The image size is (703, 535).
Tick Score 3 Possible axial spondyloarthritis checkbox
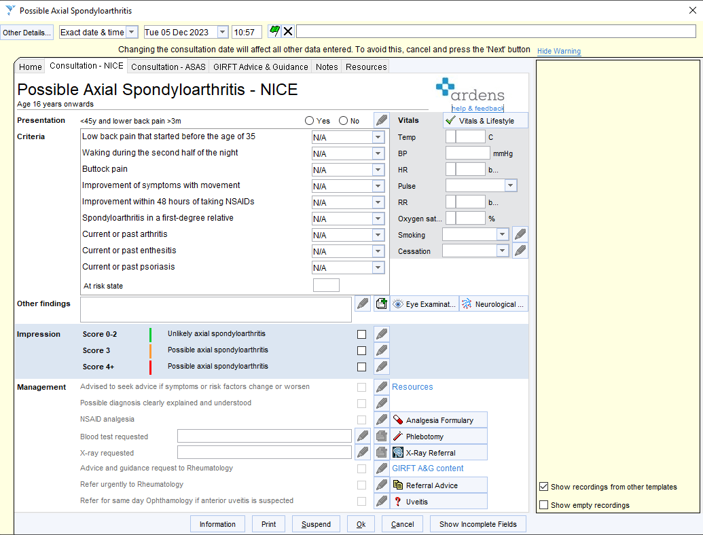(x=361, y=350)
